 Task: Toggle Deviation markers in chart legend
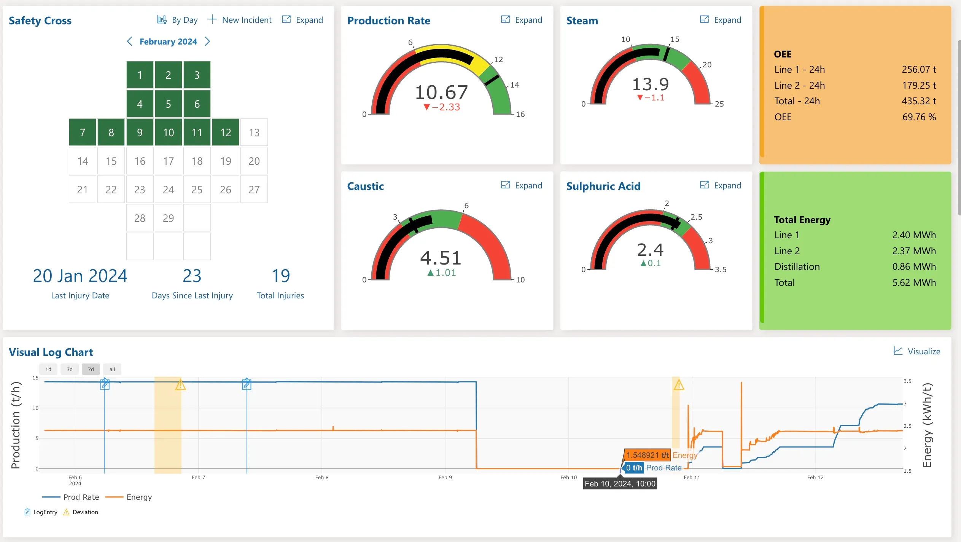click(x=81, y=512)
